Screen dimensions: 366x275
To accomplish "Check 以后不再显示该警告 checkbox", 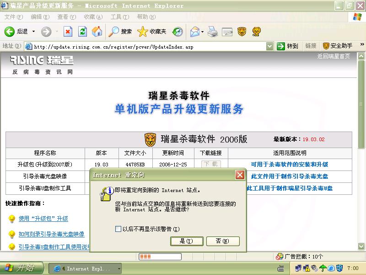I will point(118,229).
